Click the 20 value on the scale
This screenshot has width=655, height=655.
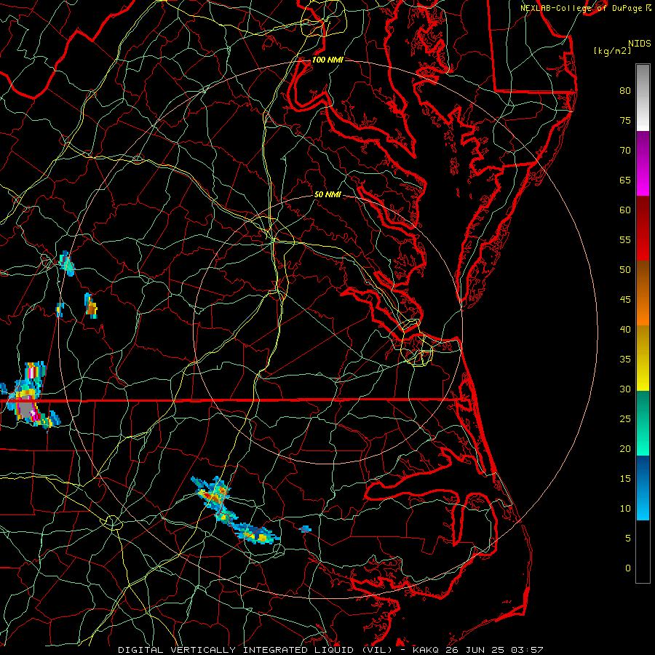click(625, 448)
